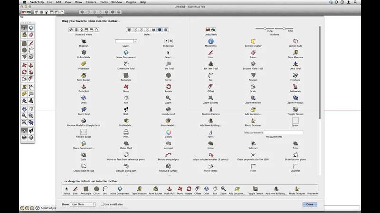
Task: Select the Zoom Window icon
Action: [253, 98]
